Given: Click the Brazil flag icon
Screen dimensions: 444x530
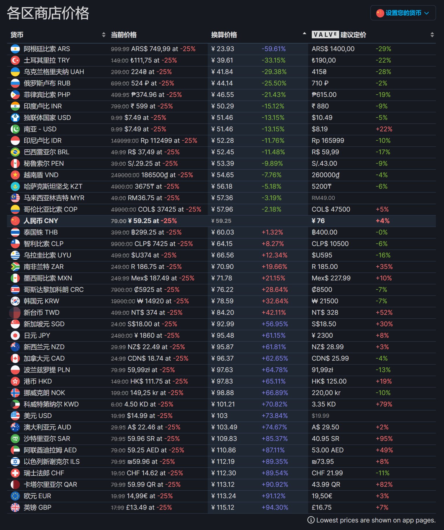Looking at the screenshot, I should coord(15,152).
